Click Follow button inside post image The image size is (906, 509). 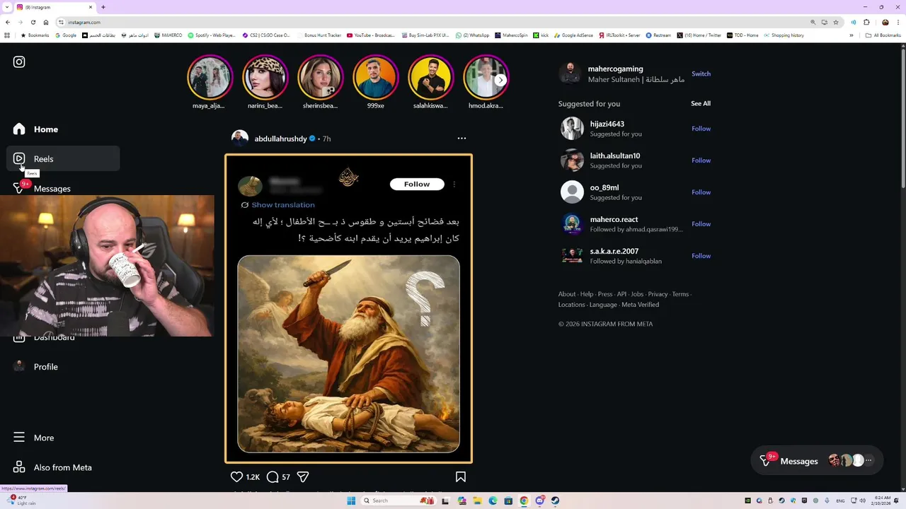coord(417,185)
